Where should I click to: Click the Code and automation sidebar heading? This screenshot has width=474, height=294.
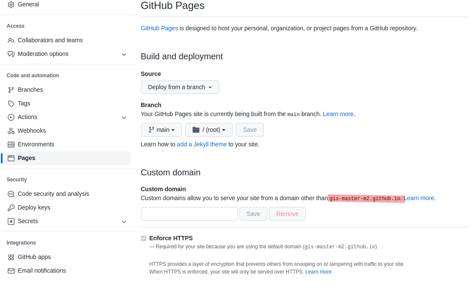pyautogui.click(x=32, y=75)
